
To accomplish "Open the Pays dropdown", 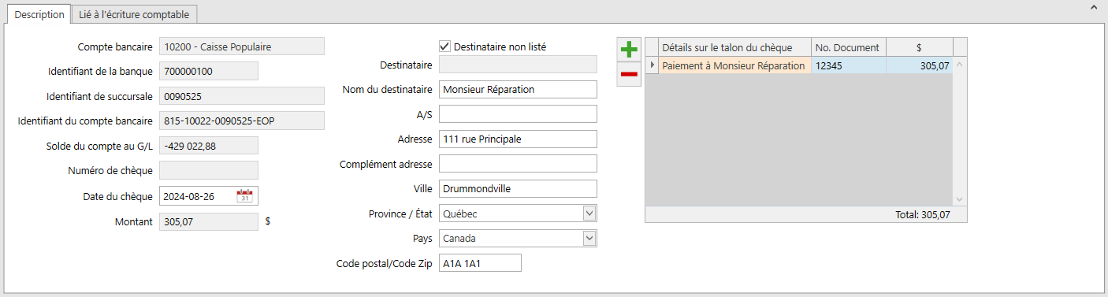I will tap(589, 238).
